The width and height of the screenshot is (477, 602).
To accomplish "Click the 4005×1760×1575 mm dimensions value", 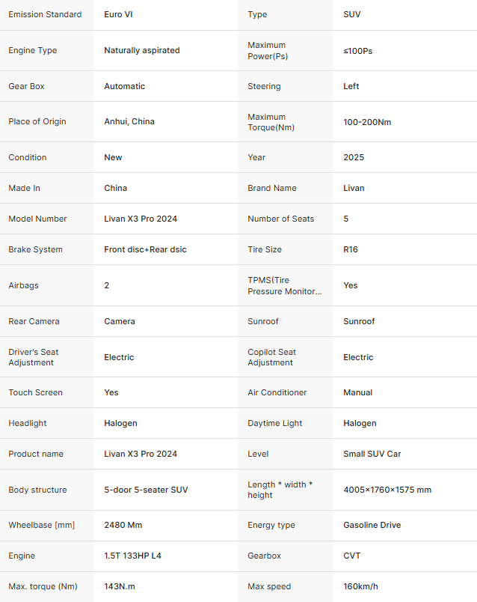I will click(387, 490).
